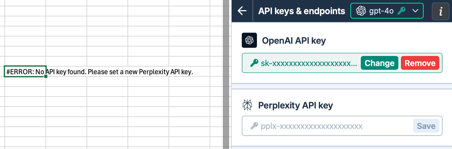Click the Perplexity logo beside its API key heading
The height and width of the screenshot is (149, 452).
coord(247,105)
